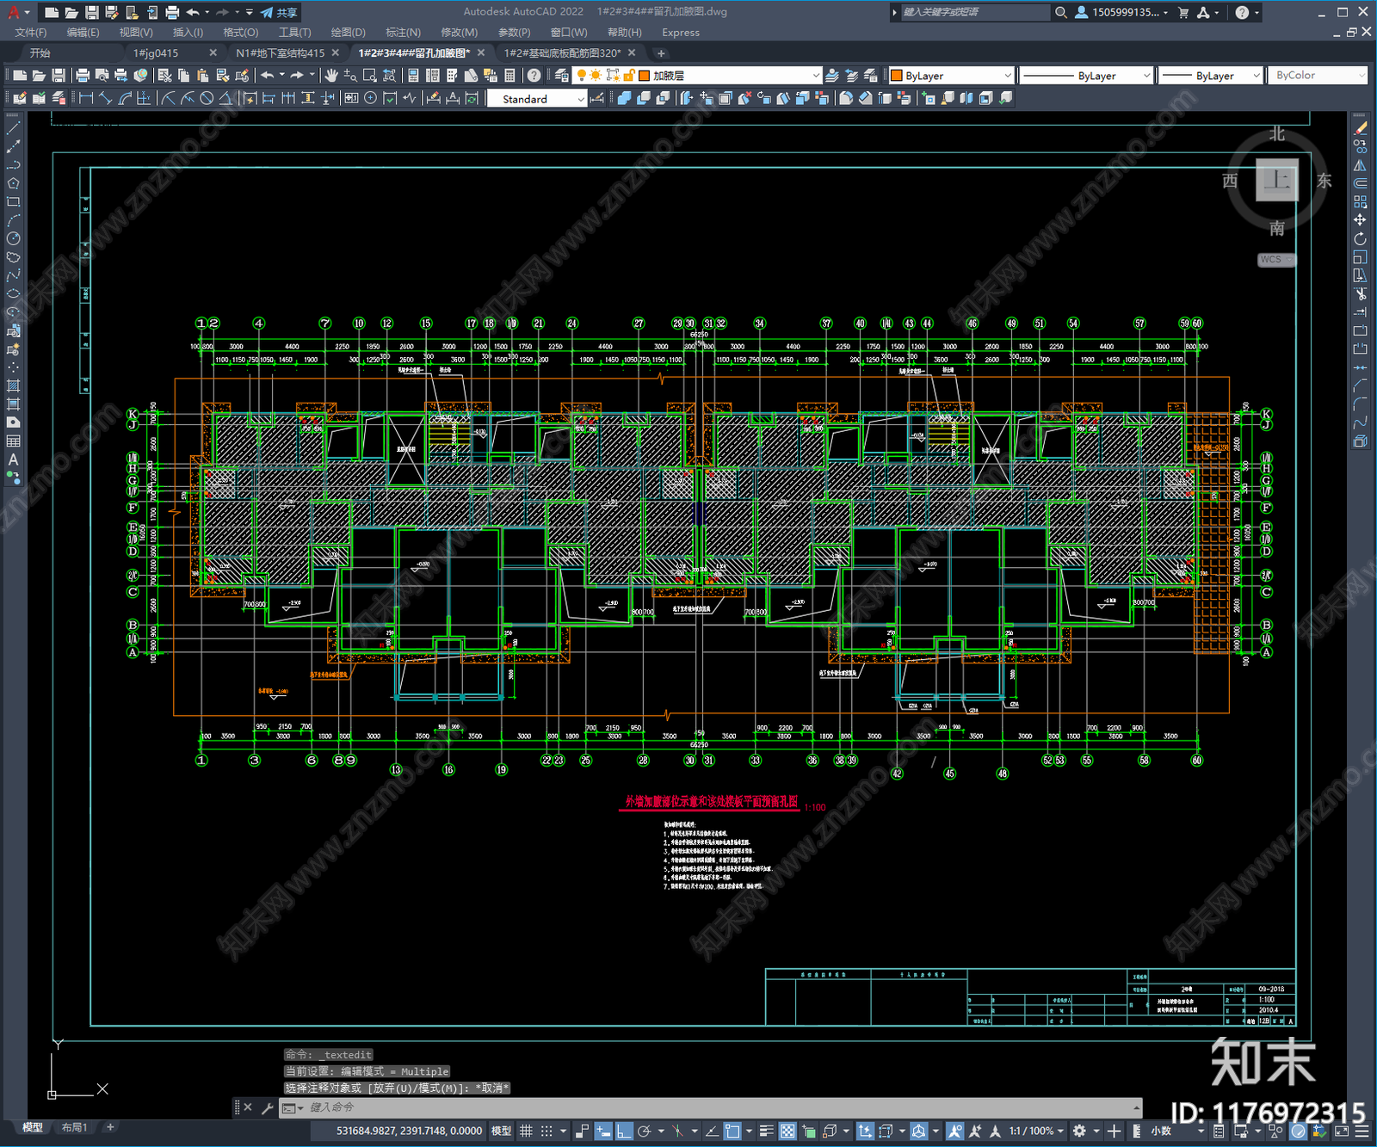The image size is (1377, 1147).
Task: Open the Standard dimension style dropdown
Action: pyautogui.click(x=537, y=99)
